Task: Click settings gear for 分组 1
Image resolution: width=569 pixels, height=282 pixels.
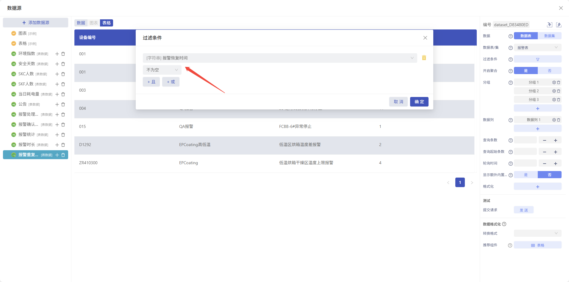Action: click(x=554, y=82)
